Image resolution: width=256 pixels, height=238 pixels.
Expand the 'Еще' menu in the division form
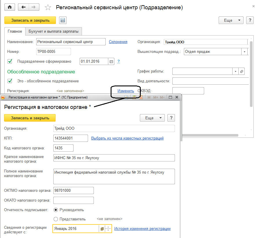(231, 20)
